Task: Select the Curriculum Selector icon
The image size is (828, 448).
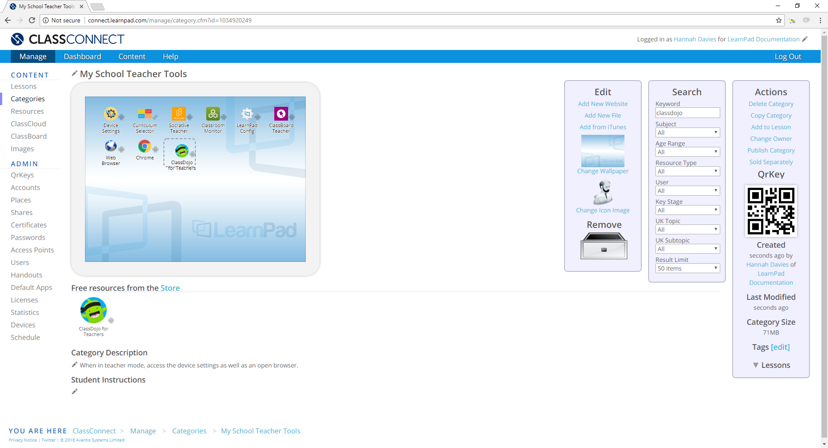Action: 144,114
